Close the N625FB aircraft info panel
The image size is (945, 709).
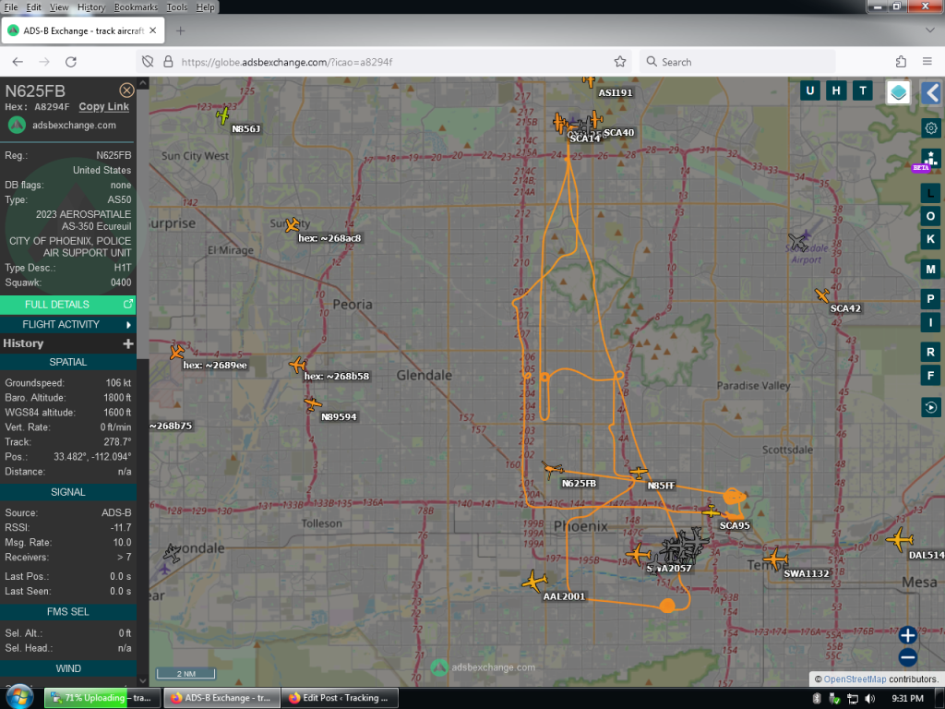click(126, 90)
